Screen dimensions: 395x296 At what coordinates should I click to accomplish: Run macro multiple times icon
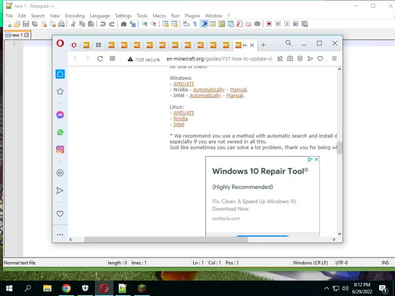296,24
